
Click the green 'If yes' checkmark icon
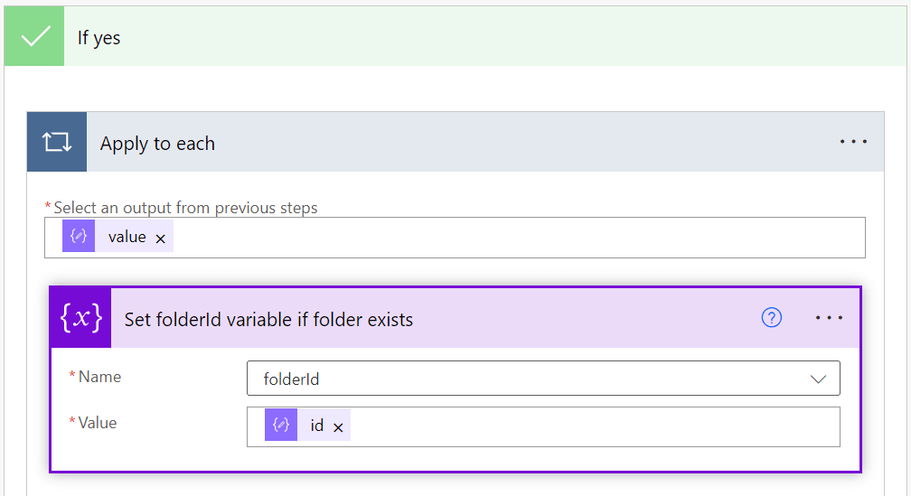click(x=34, y=37)
